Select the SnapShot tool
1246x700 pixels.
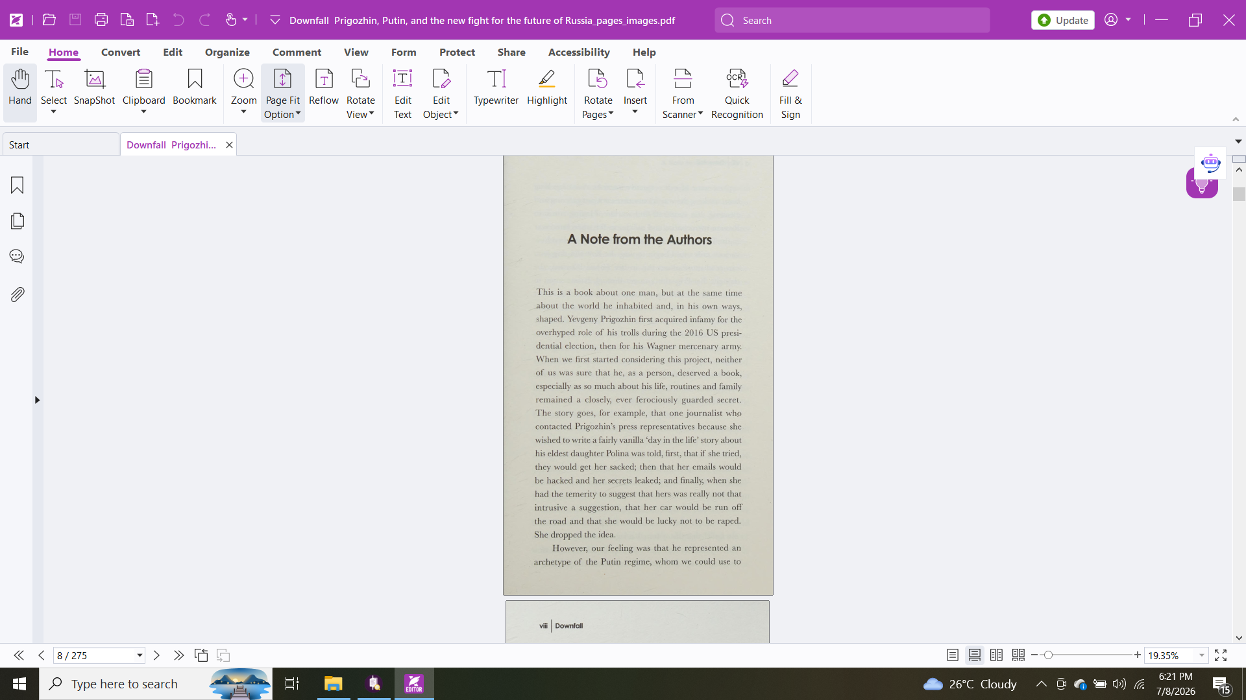tap(94, 87)
